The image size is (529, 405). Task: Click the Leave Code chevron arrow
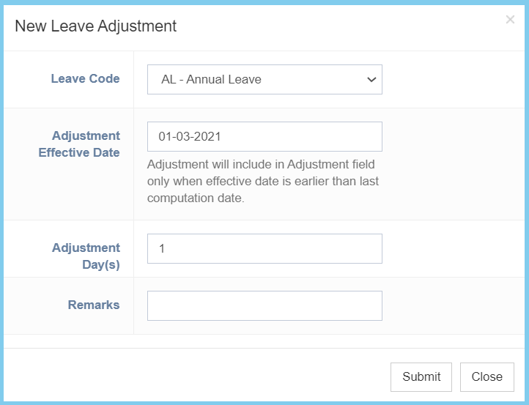click(x=371, y=79)
